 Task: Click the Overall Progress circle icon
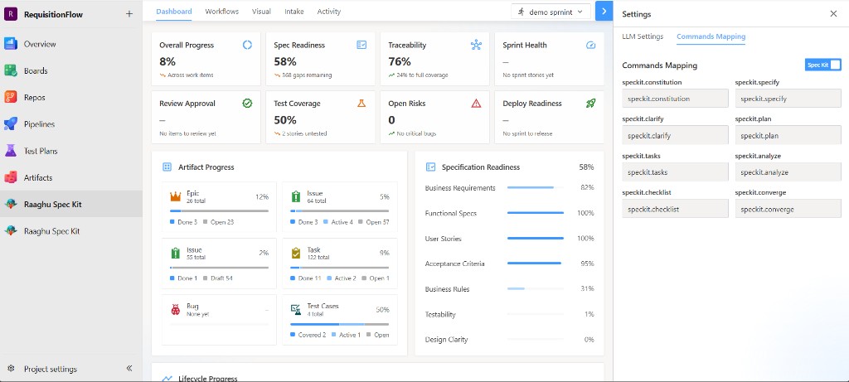click(247, 45)
